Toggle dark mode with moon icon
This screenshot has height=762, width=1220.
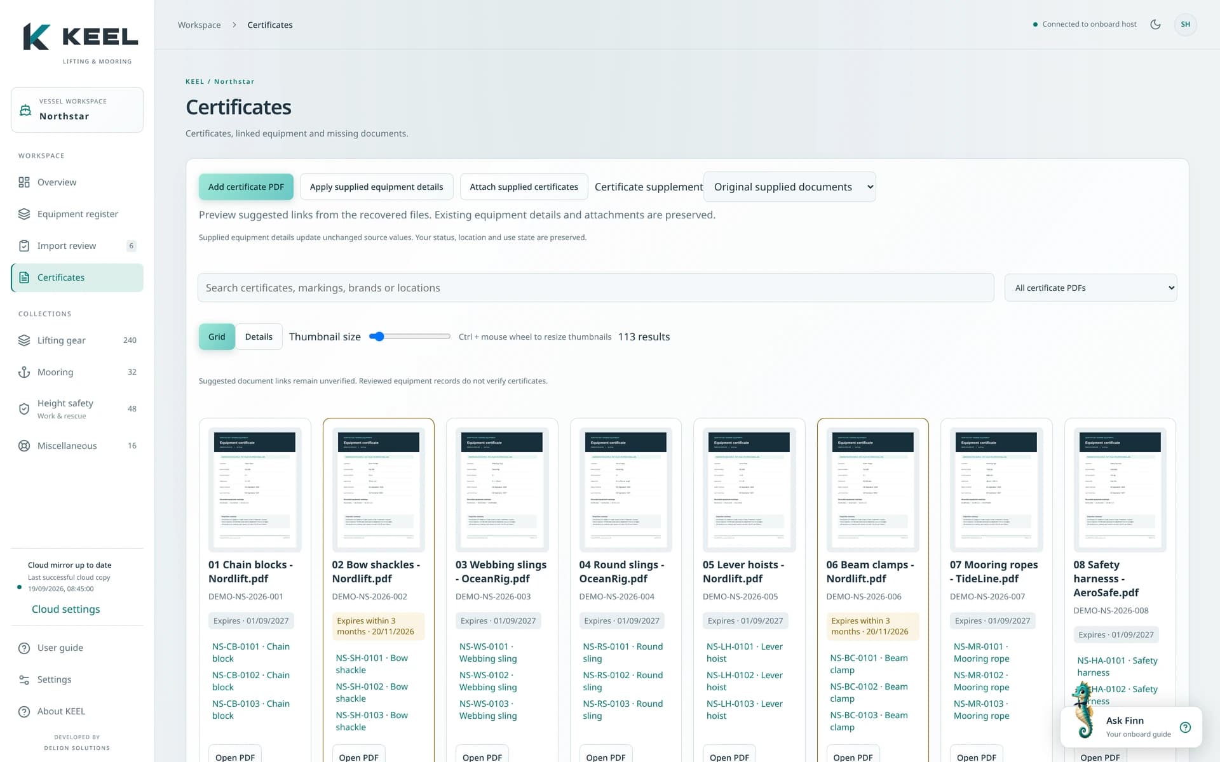point(1155,24)
